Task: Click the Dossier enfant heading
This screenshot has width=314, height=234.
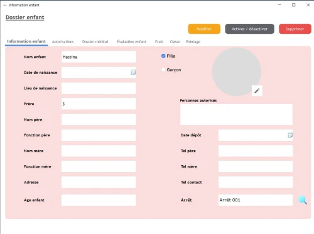Action: coord(25,18)
